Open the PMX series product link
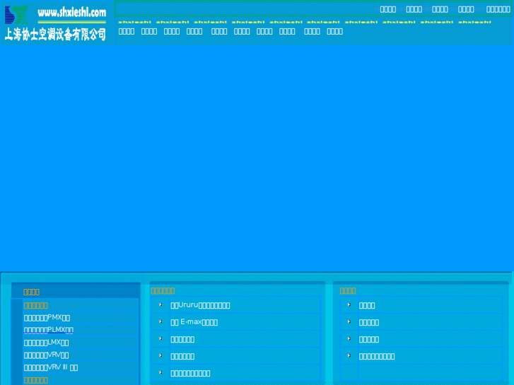 pyautogui.click(x=47, y=317)
